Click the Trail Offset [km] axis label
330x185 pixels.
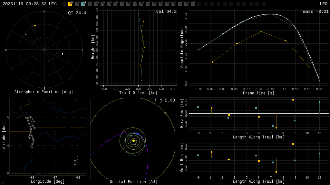click(x=138, y=93)
